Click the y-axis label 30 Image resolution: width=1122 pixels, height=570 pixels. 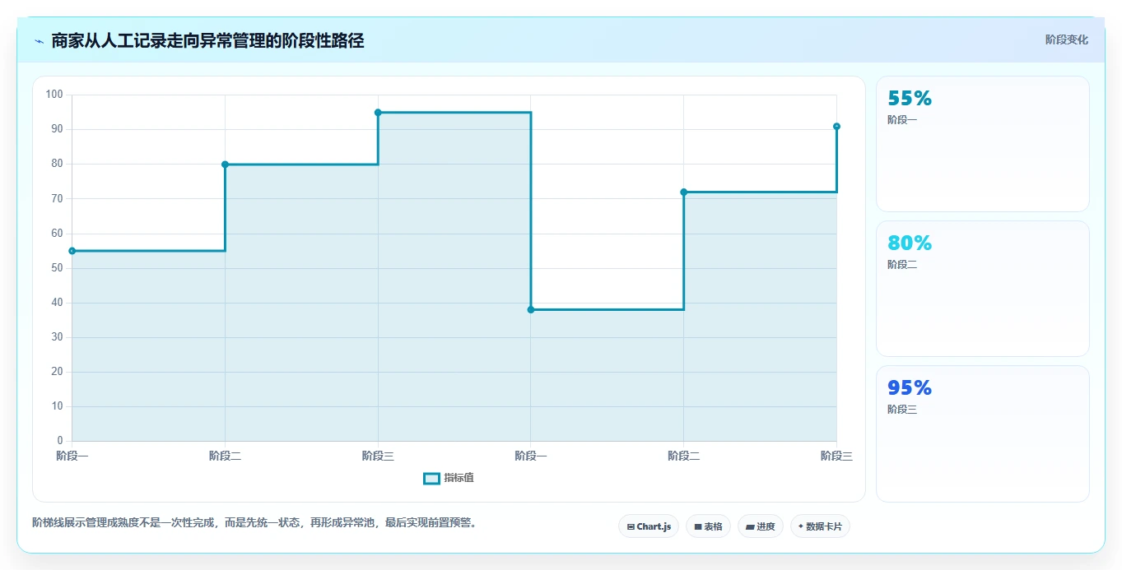(x=58, y=337)
